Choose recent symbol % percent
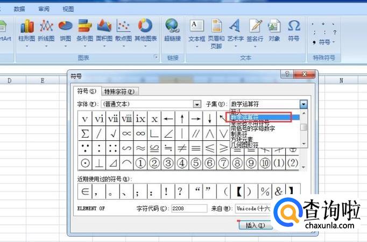This screenshot has height=242, width=367. (x=265, y=191)
